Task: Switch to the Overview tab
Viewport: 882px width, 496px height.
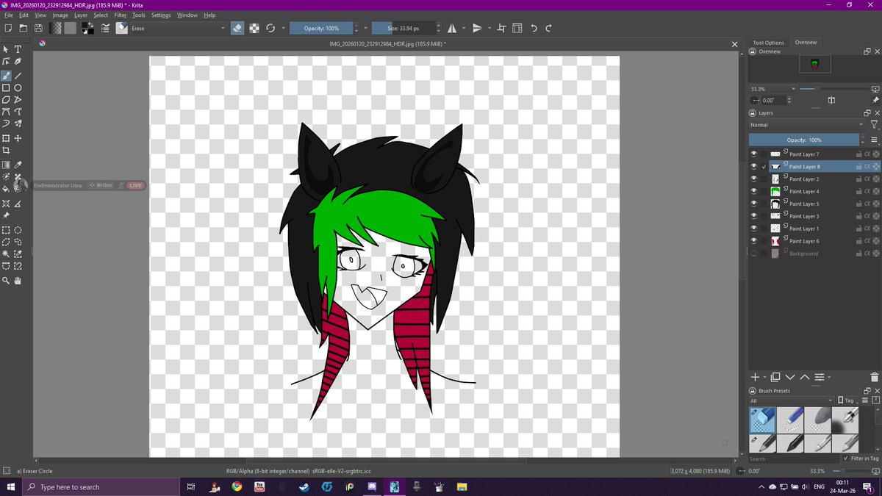Action: tap(806, 43)
